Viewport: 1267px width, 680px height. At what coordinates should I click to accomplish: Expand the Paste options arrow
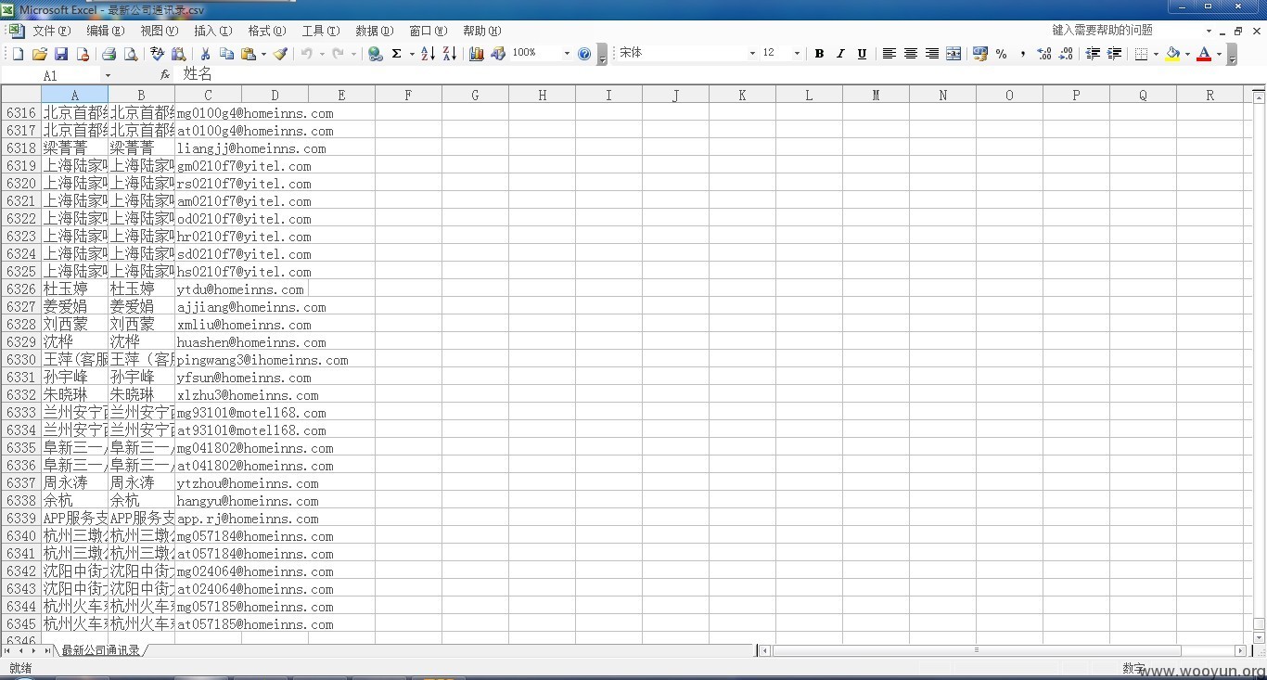click(x=263, y=54)
